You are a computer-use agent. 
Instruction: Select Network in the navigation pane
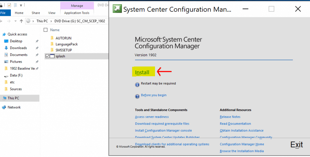pyautogui.click(x=14, y=107)
